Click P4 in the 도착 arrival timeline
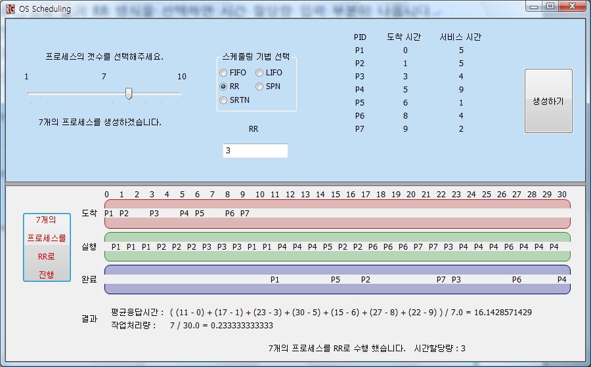This screenshot has width=591, height=367. click(x=184, y=214)
